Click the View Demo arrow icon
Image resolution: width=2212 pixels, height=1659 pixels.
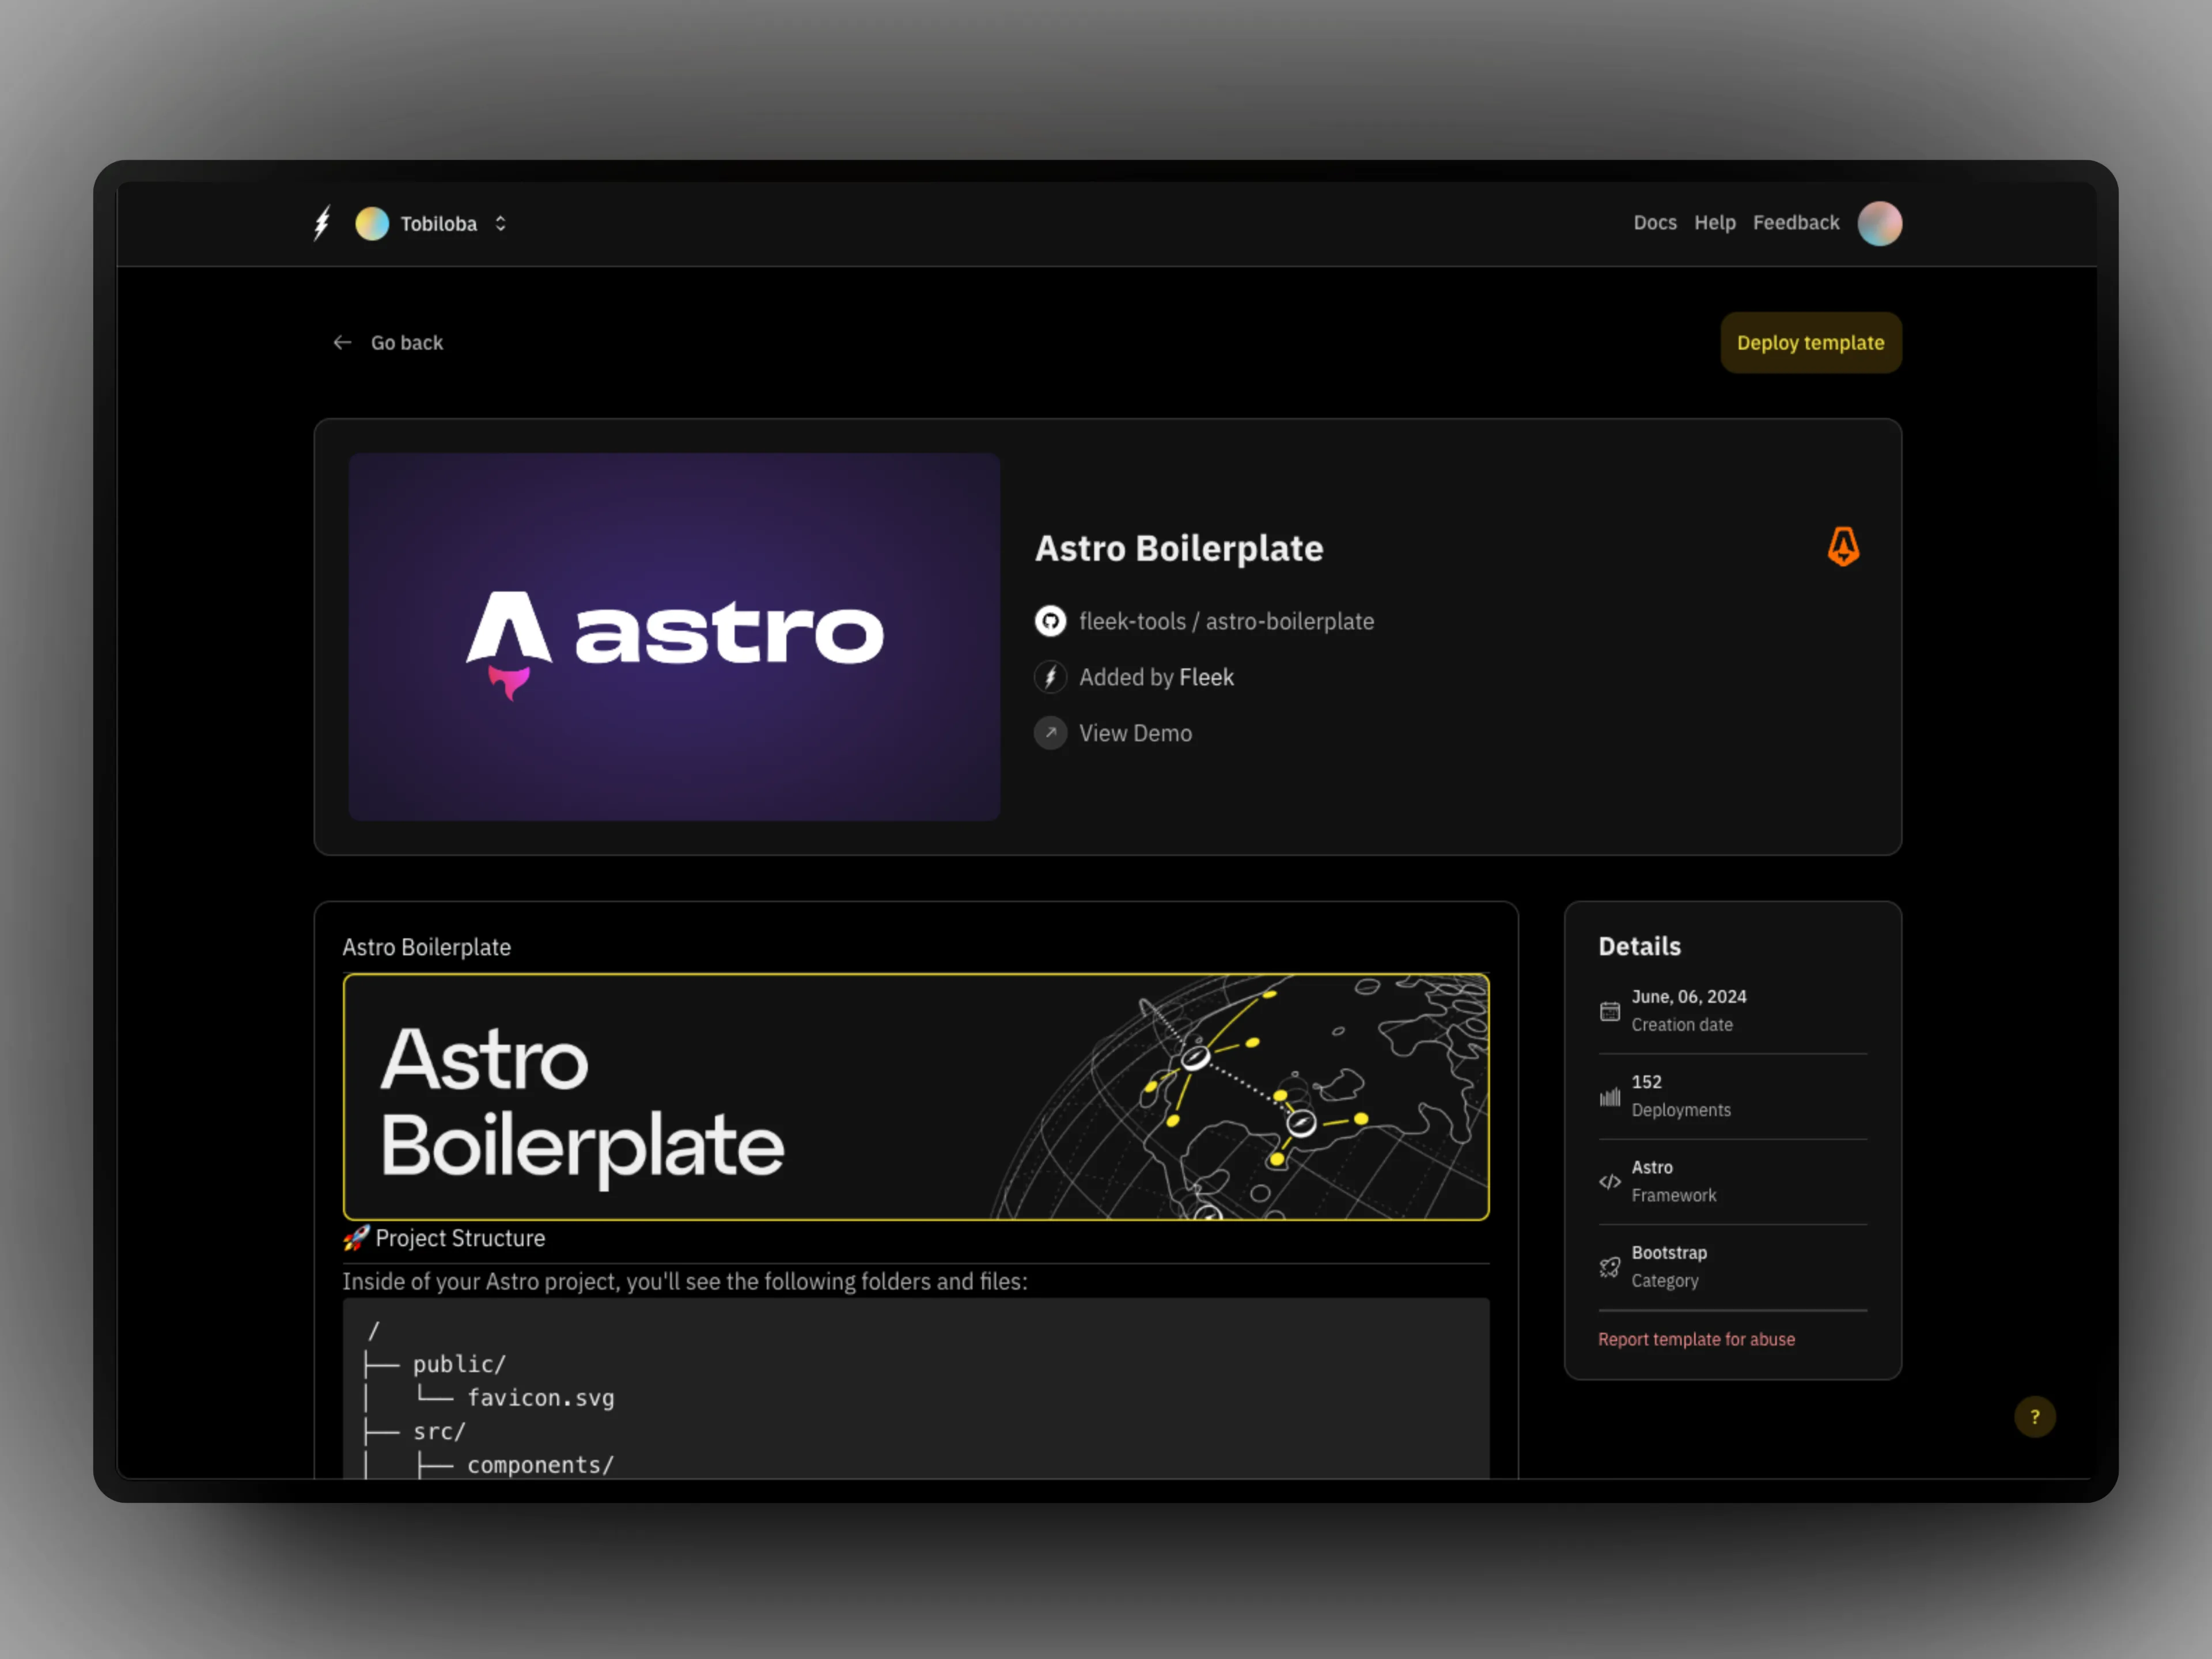[x=1050, y=733]
